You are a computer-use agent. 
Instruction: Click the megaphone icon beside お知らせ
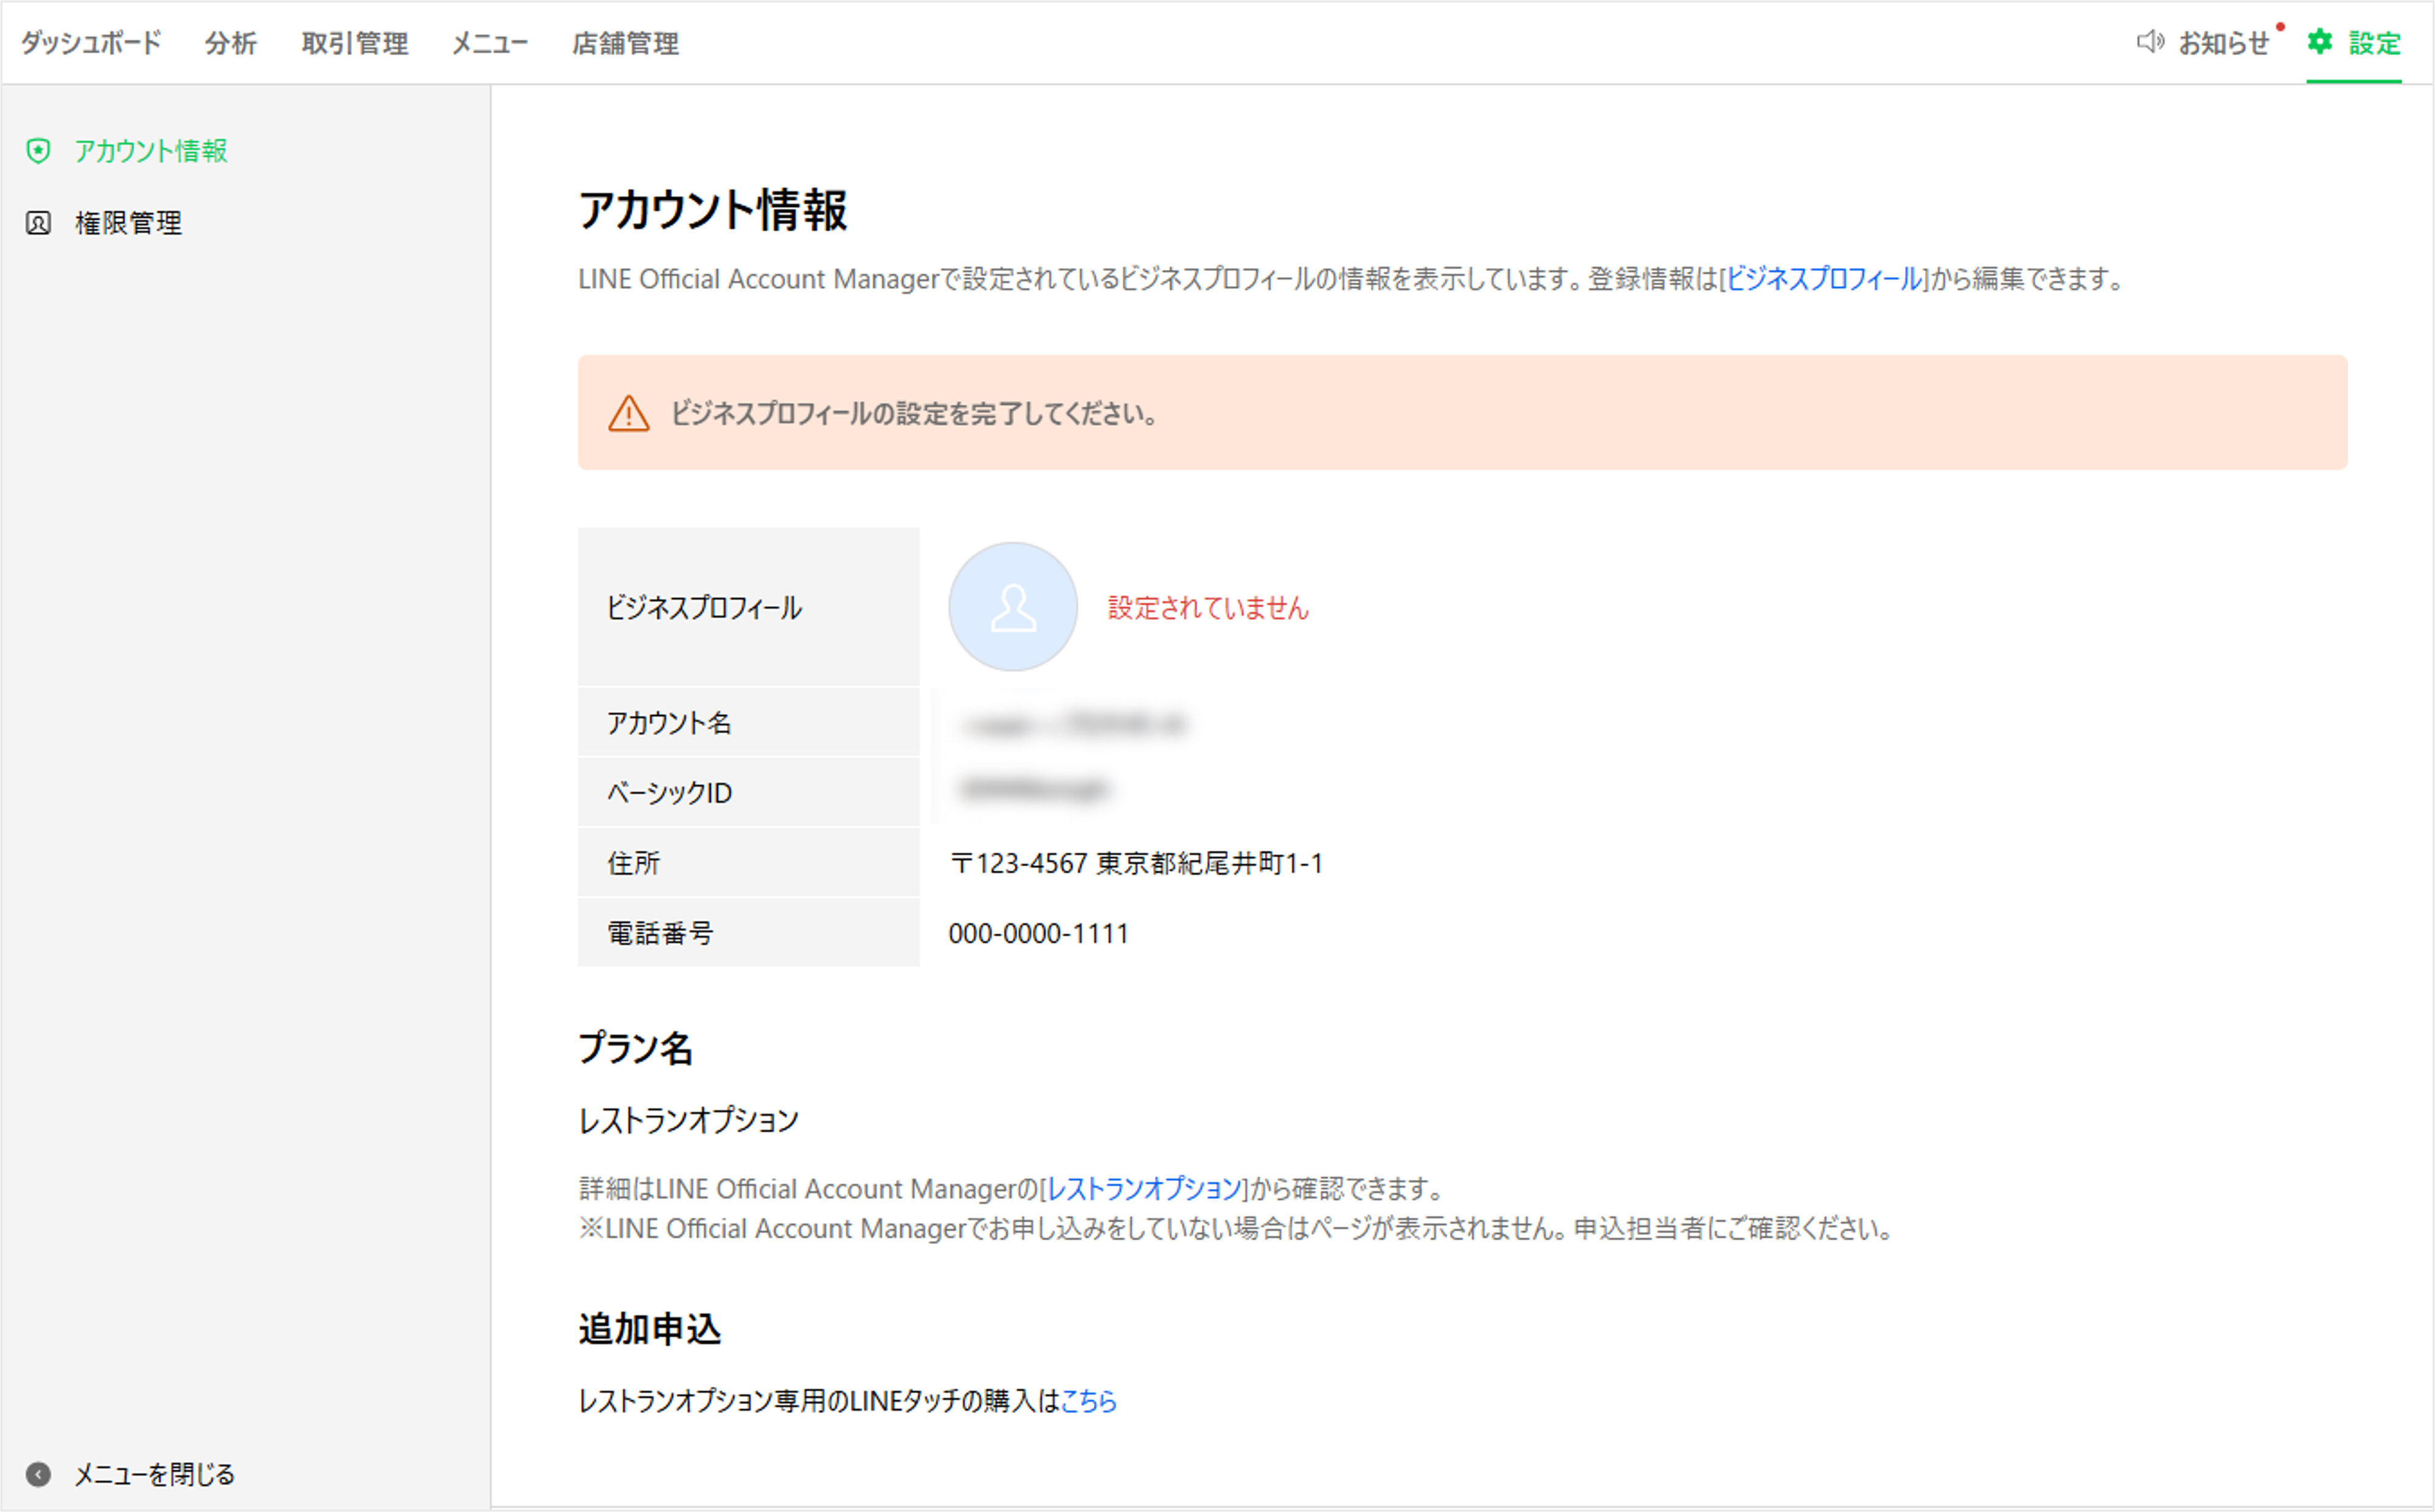[x=2150, y=42]
